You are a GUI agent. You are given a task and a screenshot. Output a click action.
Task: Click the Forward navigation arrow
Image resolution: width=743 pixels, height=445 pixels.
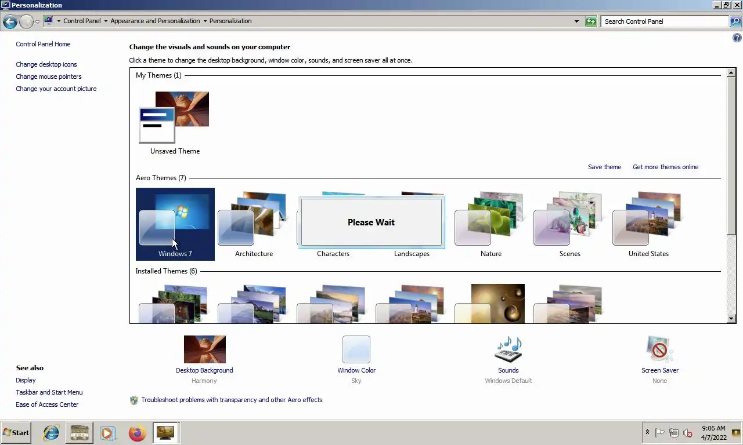pos(26,21)
